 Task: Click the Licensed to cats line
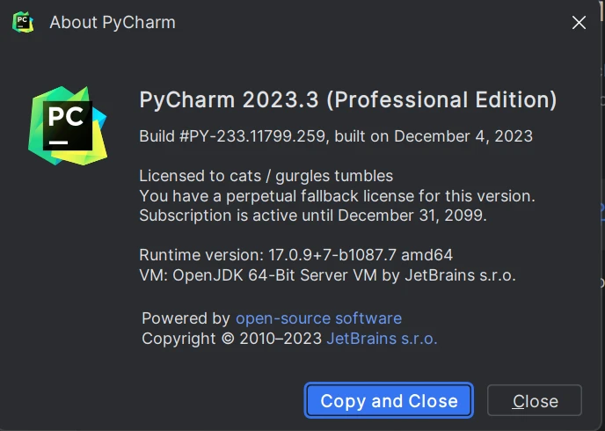click(x=266, y=176)
